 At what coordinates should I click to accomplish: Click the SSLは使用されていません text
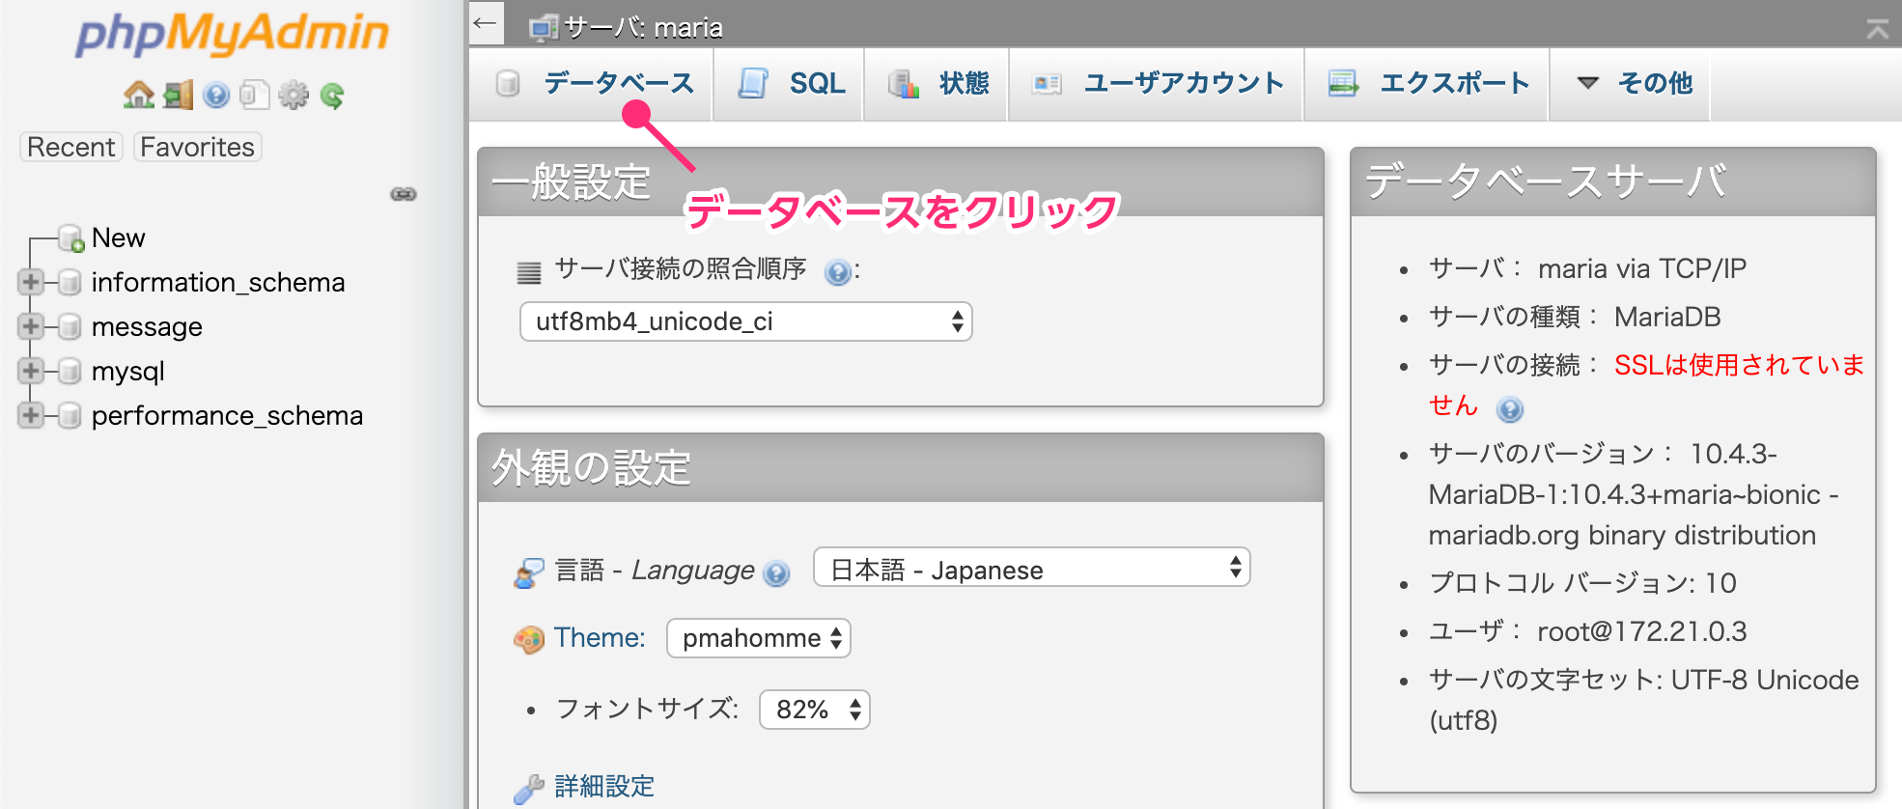coord(1647,385)
